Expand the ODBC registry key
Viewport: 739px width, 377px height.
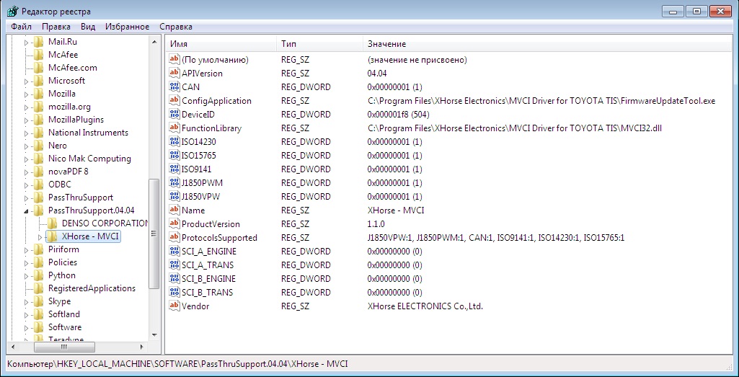[27, 185]
